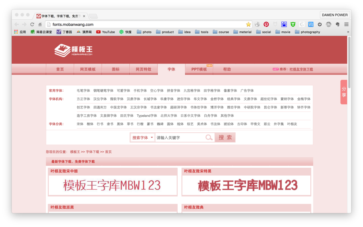
Task: Click the Typeland字体 foundry link
Action: tap(147, 116)
